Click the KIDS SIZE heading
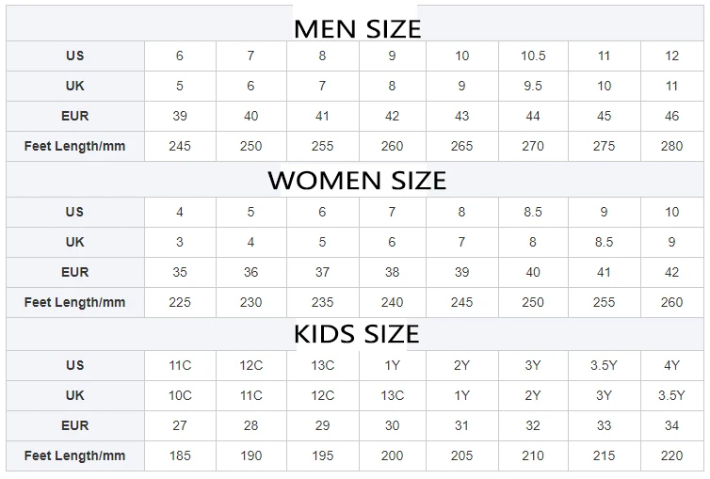This screenshot has height=479, width=710. 357,334
